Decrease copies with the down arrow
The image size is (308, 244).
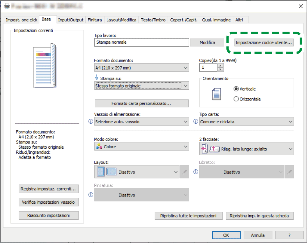(x=220, y=69)
